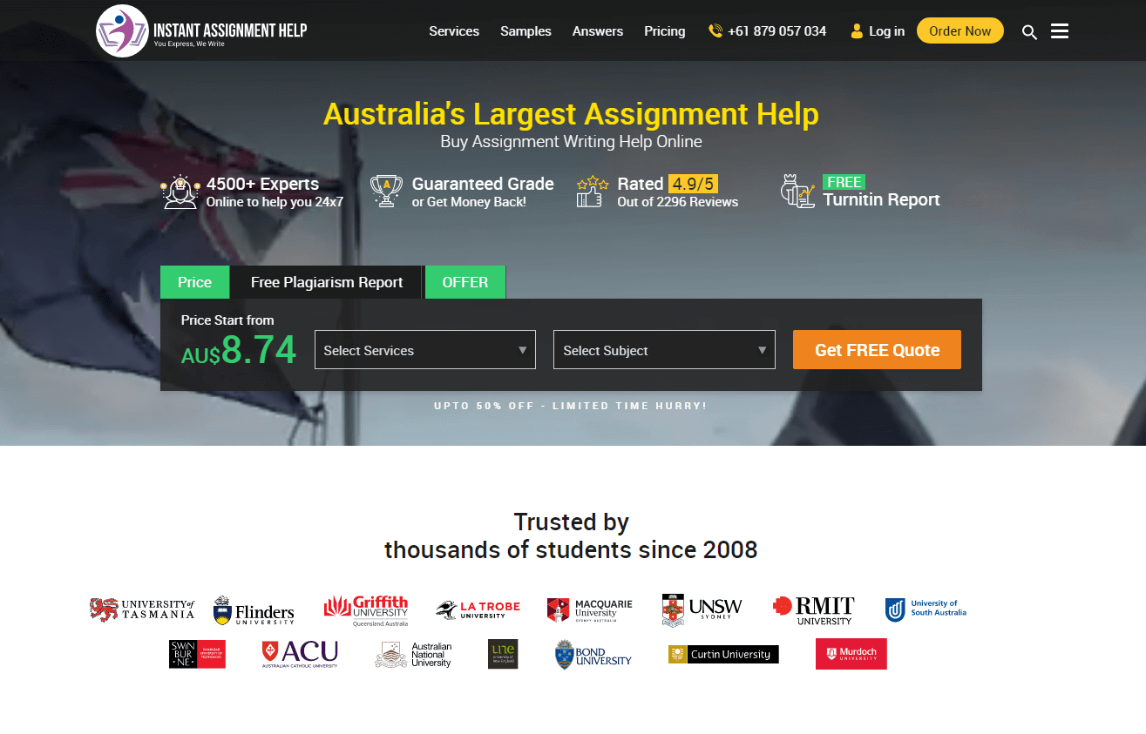The height and width of the screenshot is (734, 1146).
Task: Click the Guaranteed Grade trophy icon
Action: pyautogui.click(x=386, y=191)
